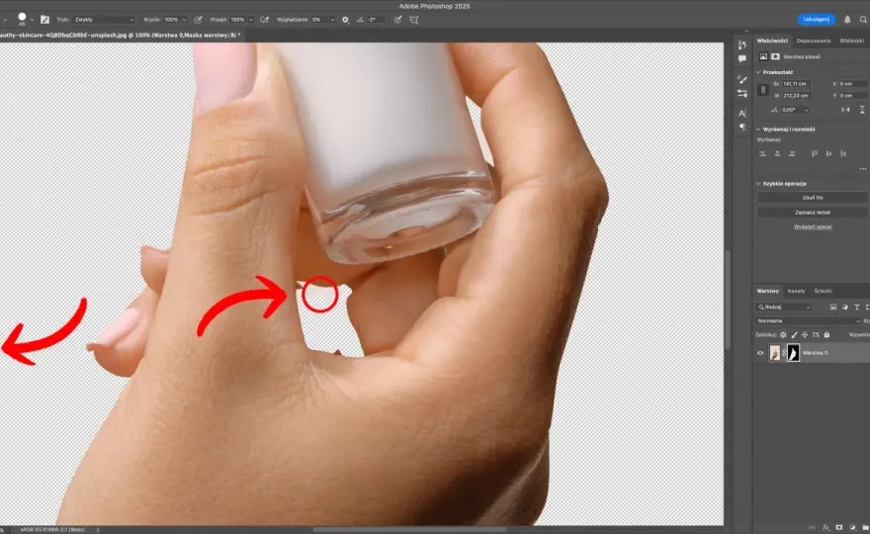The image size is (870, 534).
Task: Open the brush preset picker arrow
Action: (x=32, y=20)
